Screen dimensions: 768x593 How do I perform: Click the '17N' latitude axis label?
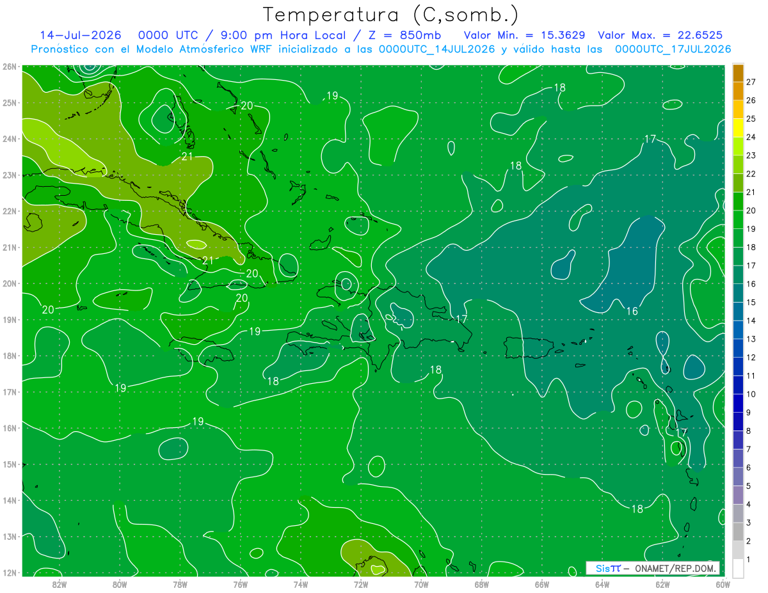tap(10, 392)
